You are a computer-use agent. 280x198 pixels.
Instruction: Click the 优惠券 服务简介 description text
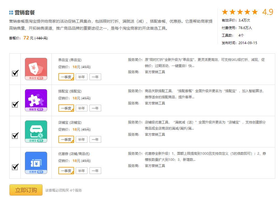[205, 156]
